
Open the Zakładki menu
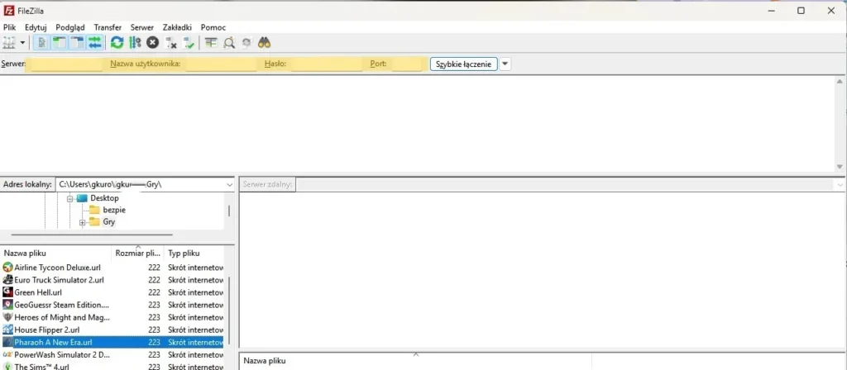[x=177, y=27]
